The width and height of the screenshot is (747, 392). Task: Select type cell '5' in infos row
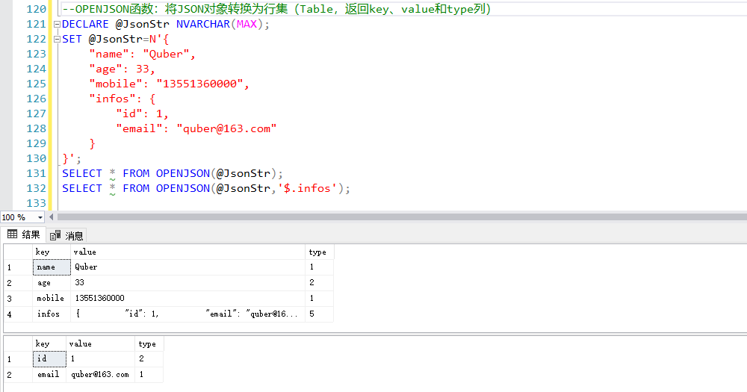coord(319,314)
